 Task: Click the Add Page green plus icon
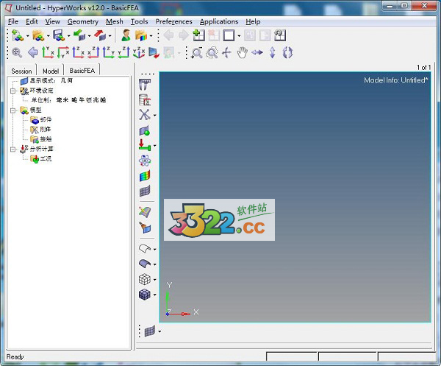point(199,35)
